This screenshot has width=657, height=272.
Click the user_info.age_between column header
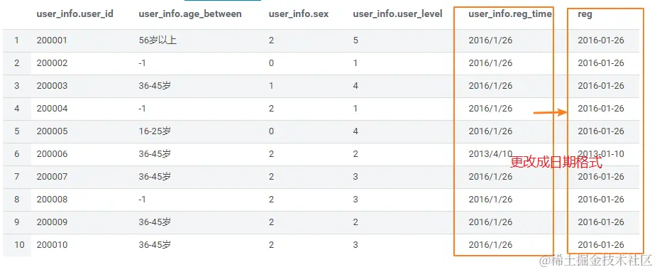(190, 13)
